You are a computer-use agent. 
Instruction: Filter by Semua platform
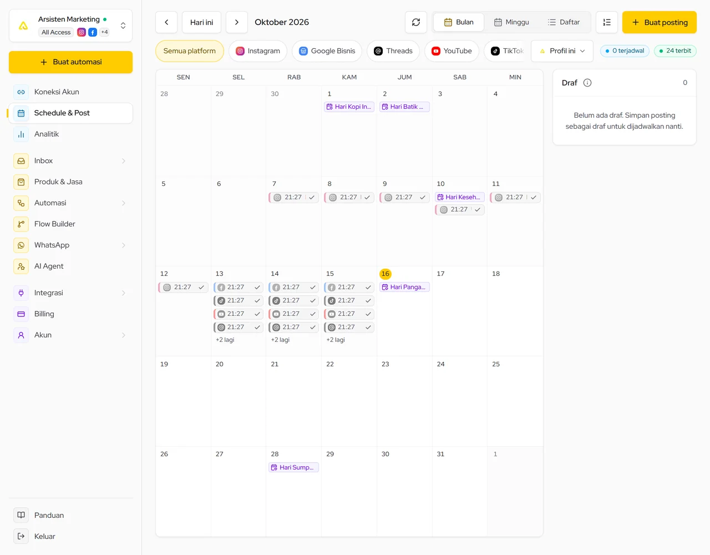tap(190, 51)
